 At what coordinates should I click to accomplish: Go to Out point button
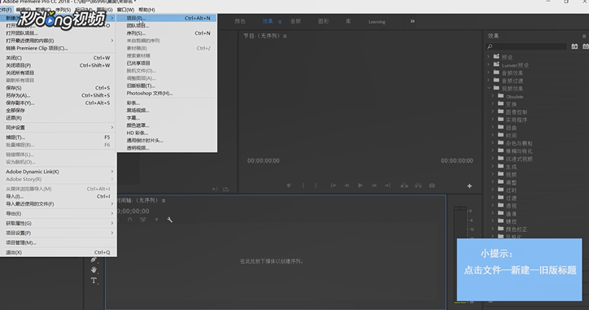click(388, 186)
